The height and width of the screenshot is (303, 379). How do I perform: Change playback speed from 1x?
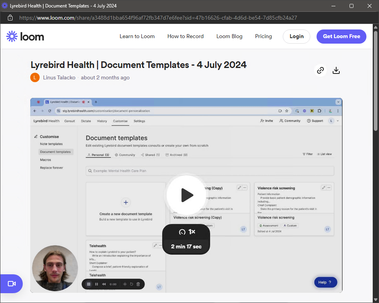pyautogui.click(x=186, y=232)
